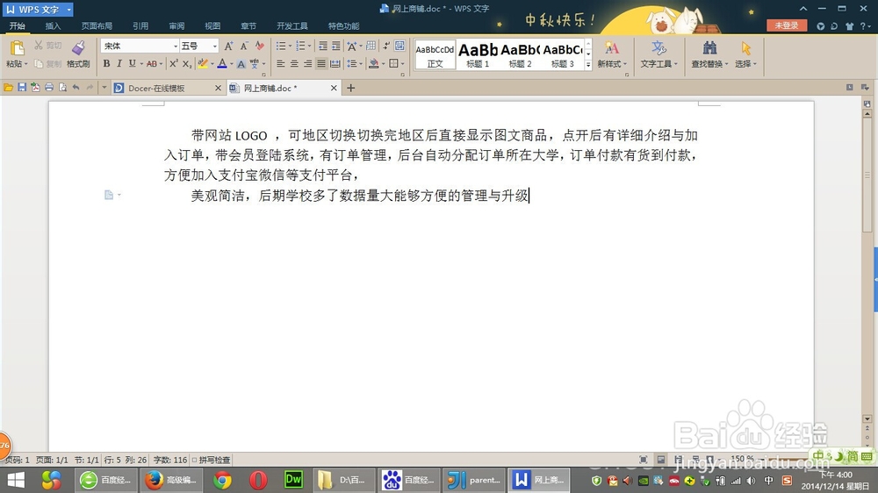Screen dimensions: 878x493
Task: Open Find and Replace binoculars icon
Action: coord(709,48)
